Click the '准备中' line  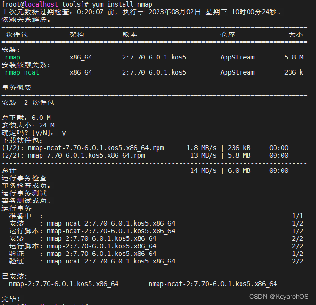tap(26, 216)
